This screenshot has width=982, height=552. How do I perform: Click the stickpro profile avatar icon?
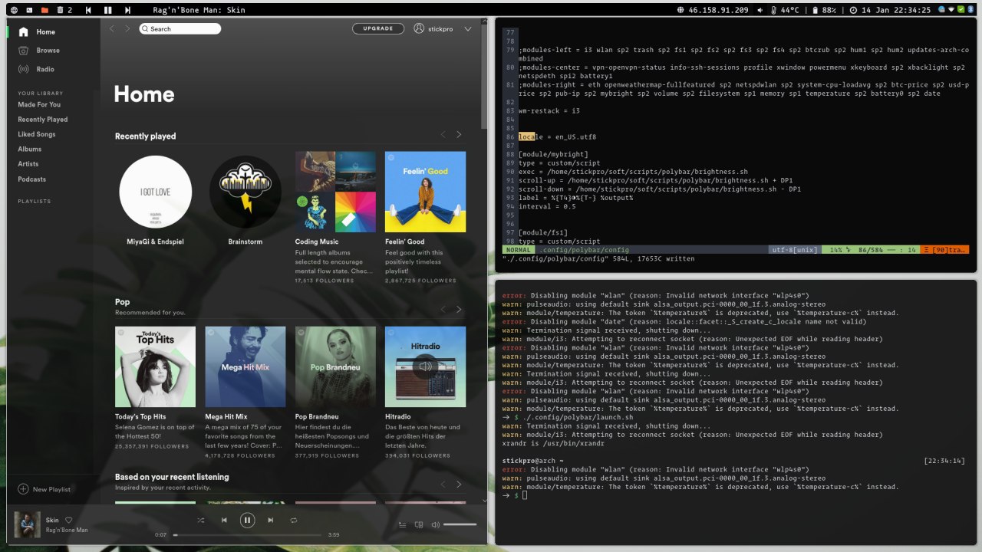tap(419, 28)
